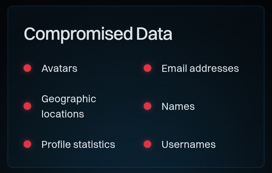Viewport: 272px width, 173px height.
Task: Select the red dot next to Email addresses
Action: point(147,68)
